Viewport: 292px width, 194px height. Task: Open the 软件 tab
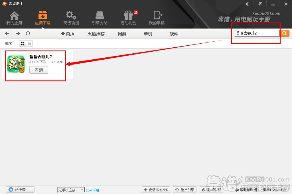(x=174, y=34)
